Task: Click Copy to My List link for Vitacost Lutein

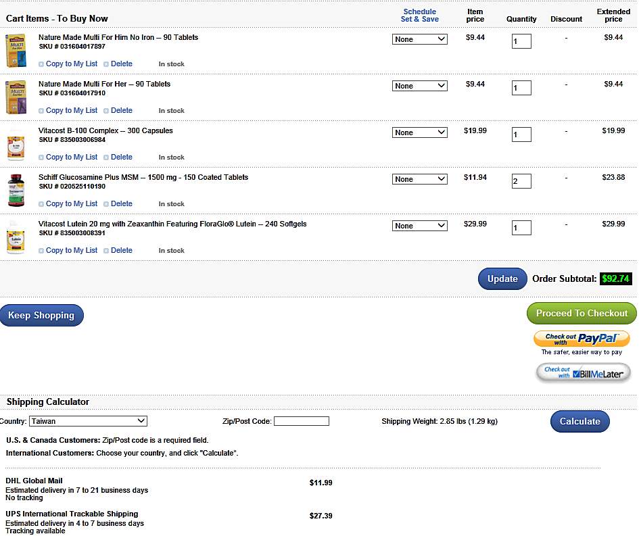Action: (72, 251)
